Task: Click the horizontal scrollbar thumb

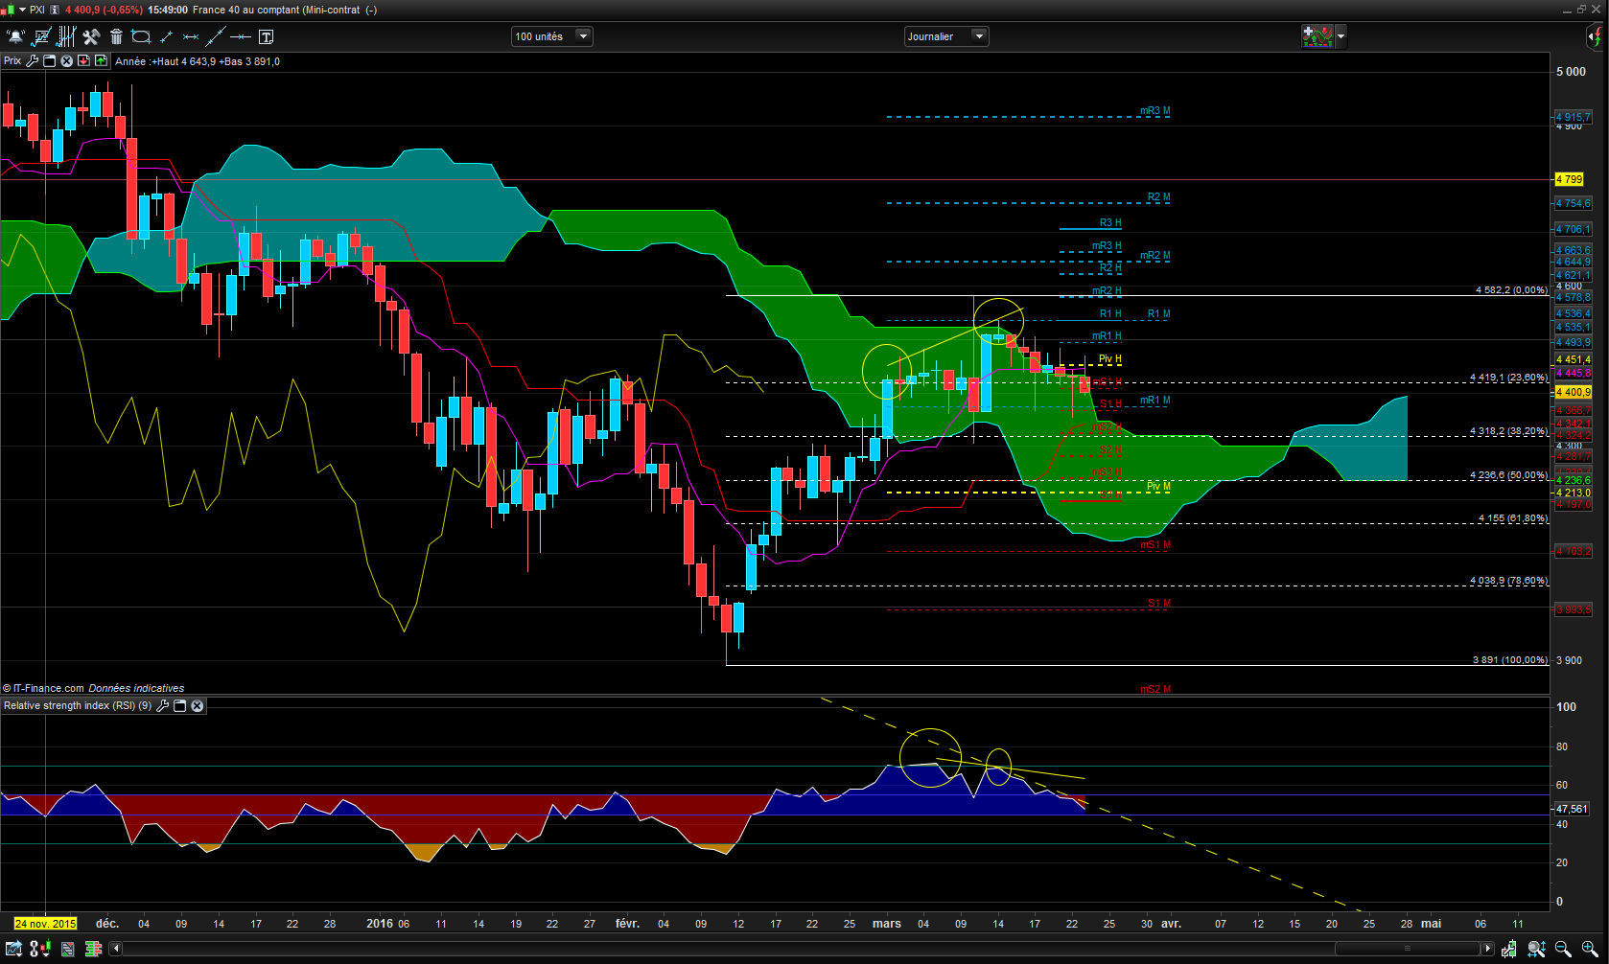Action: pos(1408,949)
